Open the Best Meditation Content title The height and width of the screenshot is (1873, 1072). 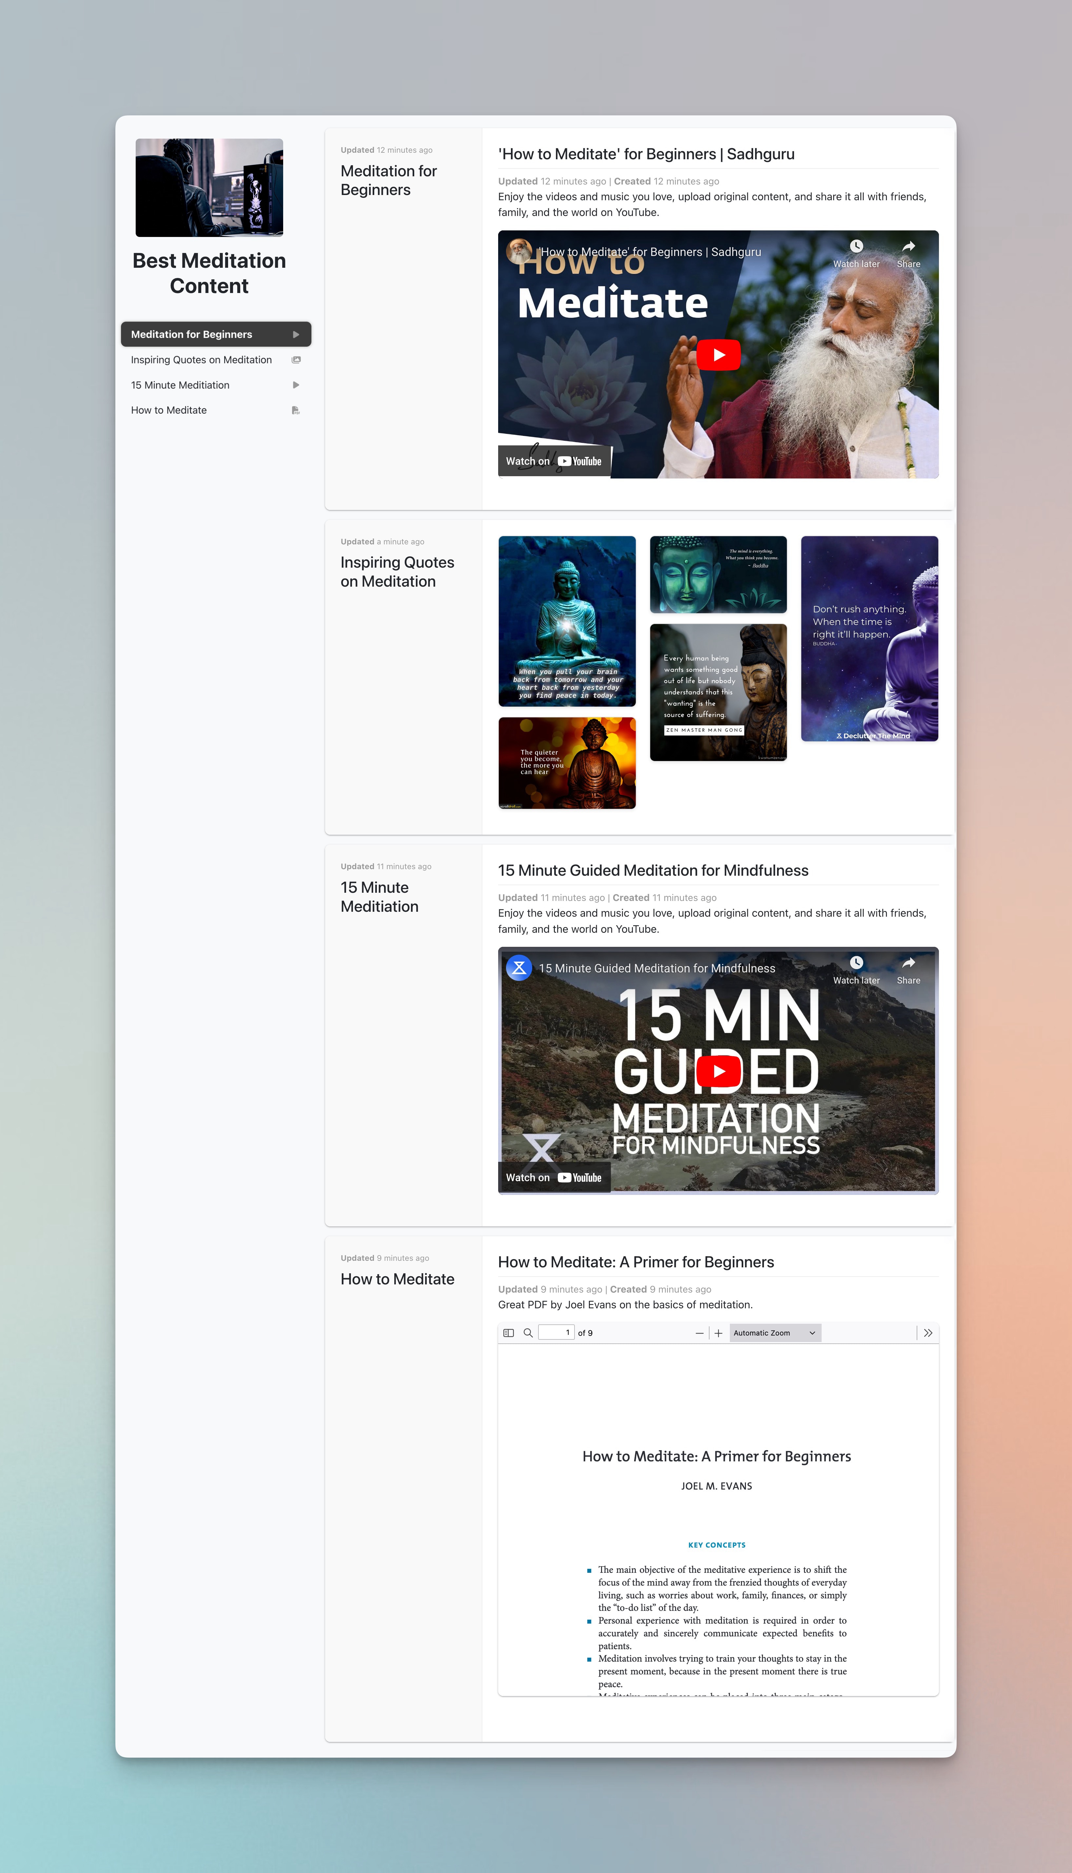pyautogui.click(x=209, y=273)
